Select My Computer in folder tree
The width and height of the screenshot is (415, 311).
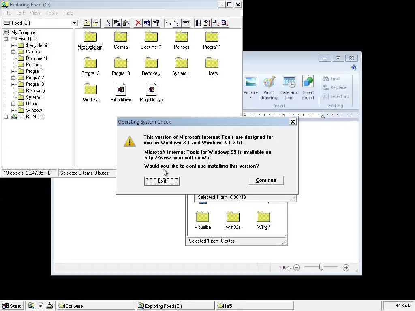(24, 32)
